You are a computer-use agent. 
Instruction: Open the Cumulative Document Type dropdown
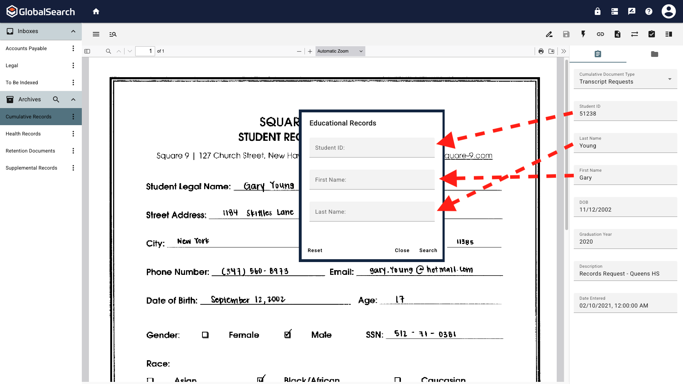coord(670,79)
